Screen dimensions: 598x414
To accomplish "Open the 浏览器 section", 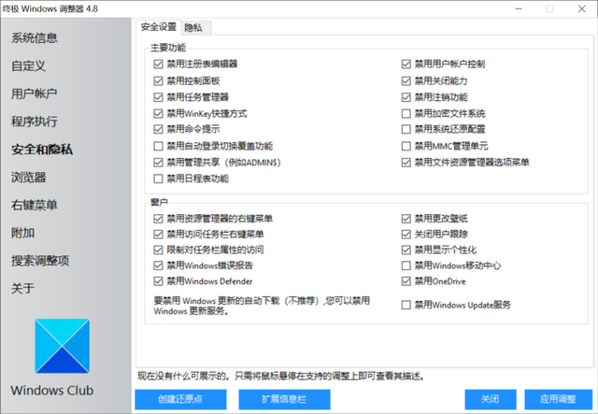I will point(29,177).
